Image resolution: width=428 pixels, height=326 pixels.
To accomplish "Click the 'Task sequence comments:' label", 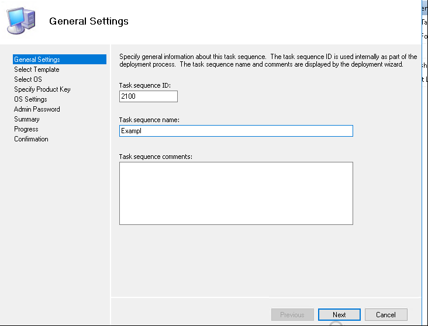I will pyautogui.click(x=156, y=157).
